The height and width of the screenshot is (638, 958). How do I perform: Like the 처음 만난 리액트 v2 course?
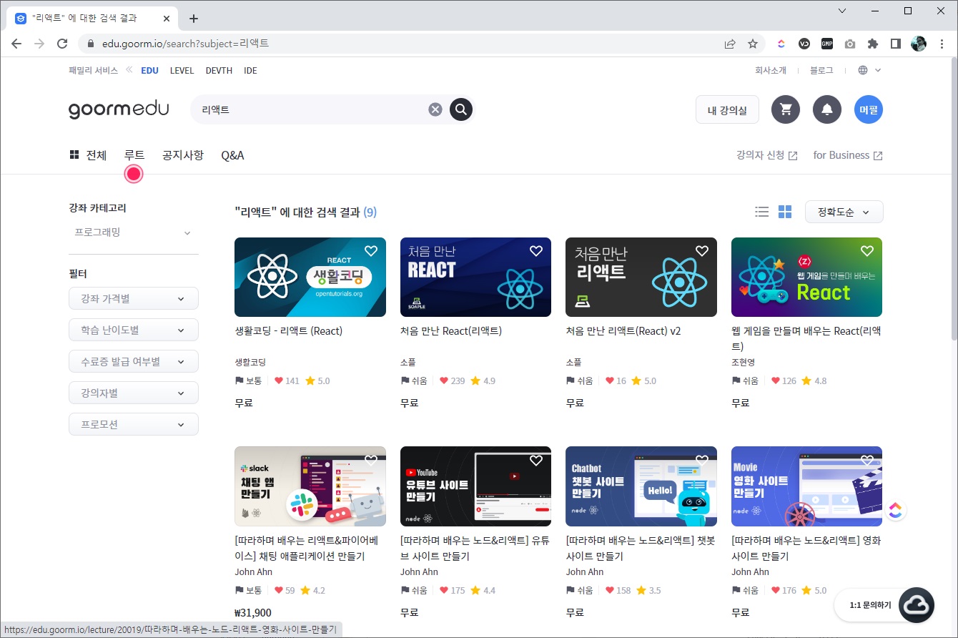(702, 251)
